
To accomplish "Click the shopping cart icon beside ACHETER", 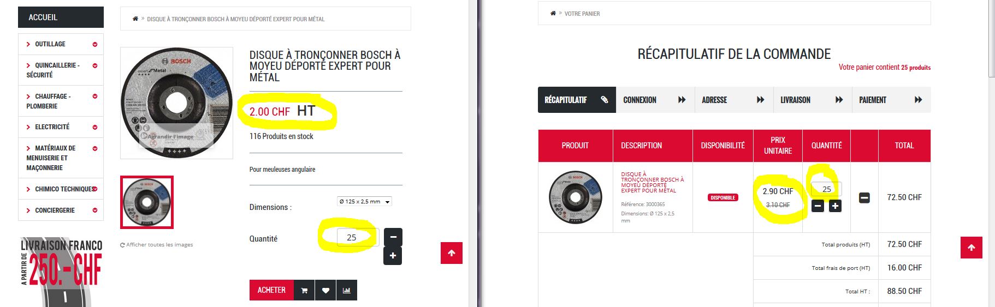I will coord(304,290).
